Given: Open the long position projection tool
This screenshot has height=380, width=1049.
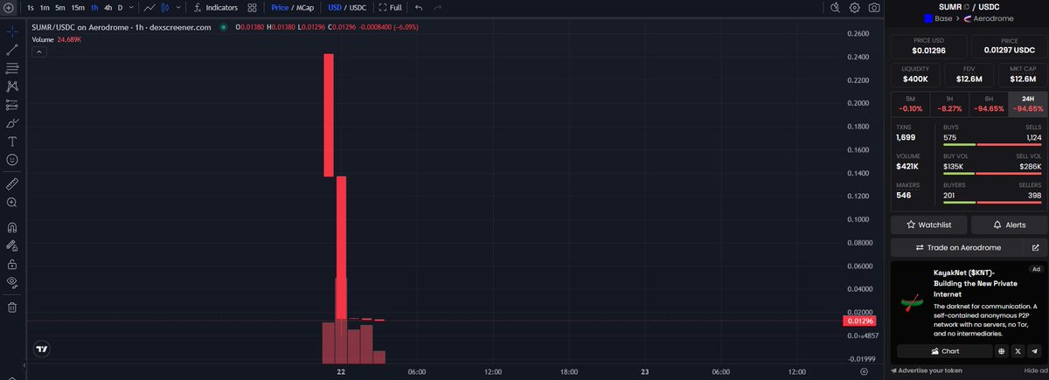Looking at the screenshot, I should (12, 105).
